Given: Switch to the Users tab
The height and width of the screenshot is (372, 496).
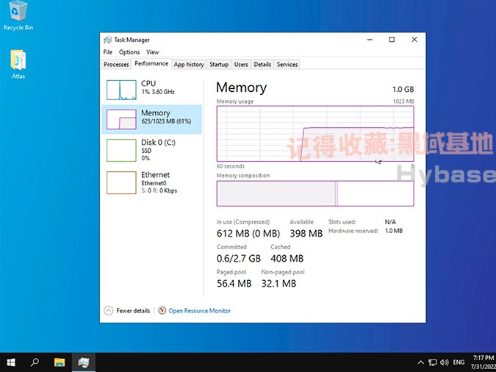Looking at the screenshot, I should (241, 64).
